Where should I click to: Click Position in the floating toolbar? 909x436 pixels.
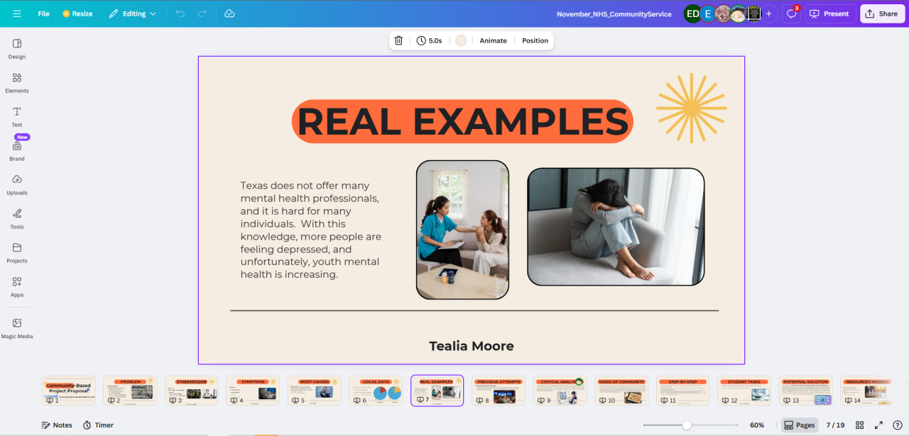535,40
